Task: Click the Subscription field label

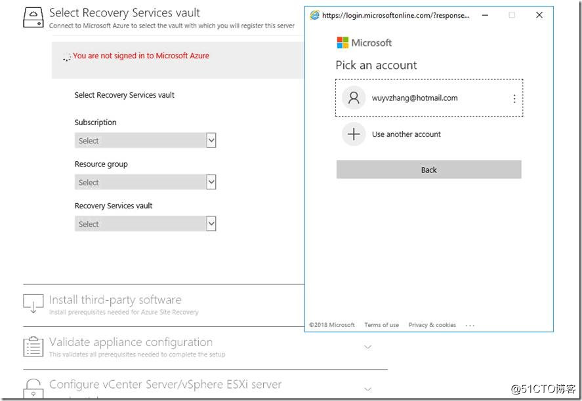Action: pyautogui.click(x=95, y=123)
